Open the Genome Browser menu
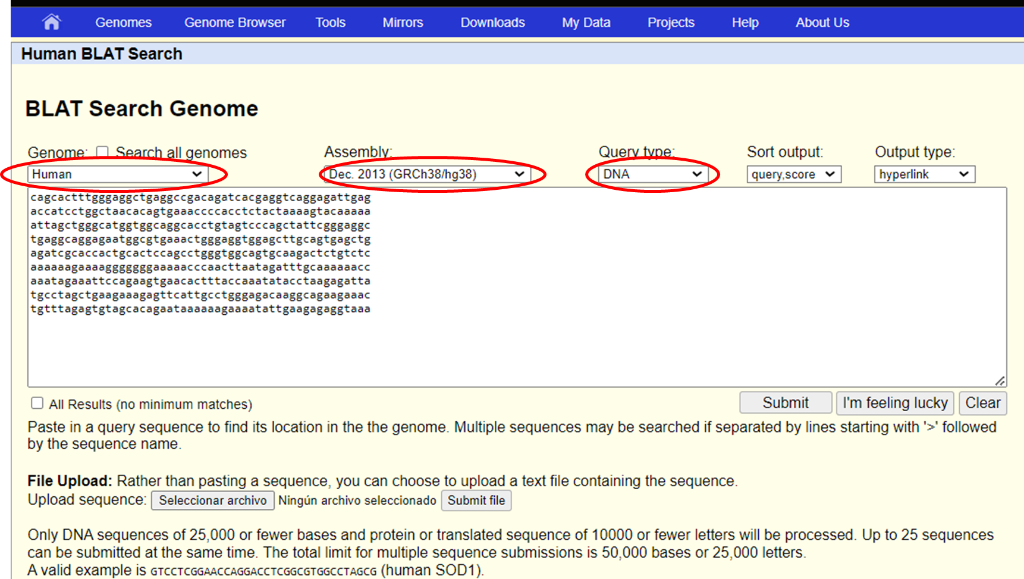1024x579 pixels. [234, 23]
